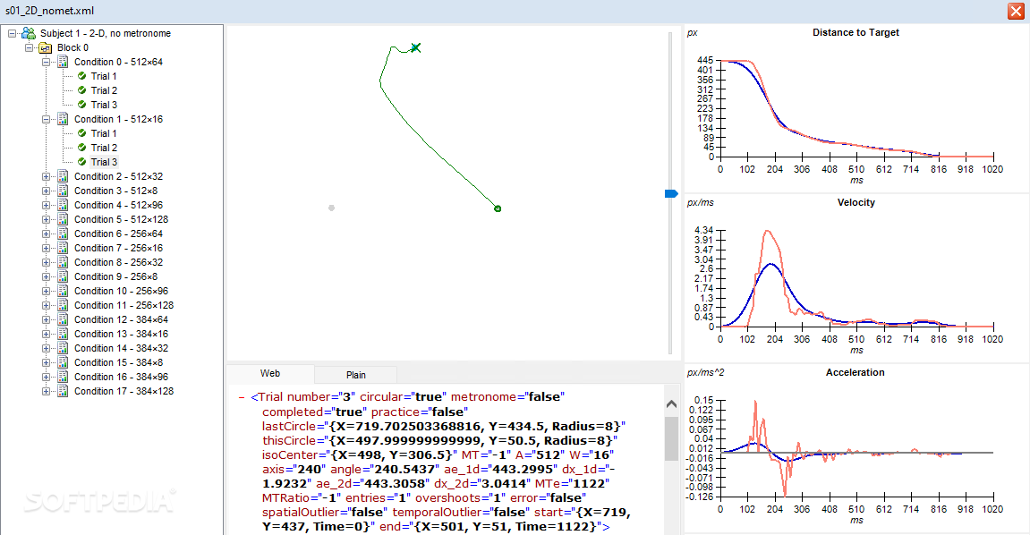Select Subject 1 - 2-D, no metronome label
The height and width of the screenshot is (535, 1030).
tap(105, 33)
